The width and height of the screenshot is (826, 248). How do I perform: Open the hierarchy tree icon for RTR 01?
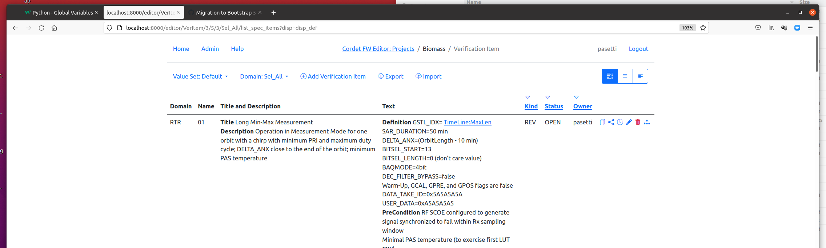pyautogui.click(x=647, y=122)
